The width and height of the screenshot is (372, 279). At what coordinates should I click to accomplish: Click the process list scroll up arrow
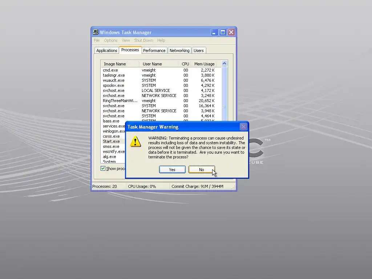point(224,63)
